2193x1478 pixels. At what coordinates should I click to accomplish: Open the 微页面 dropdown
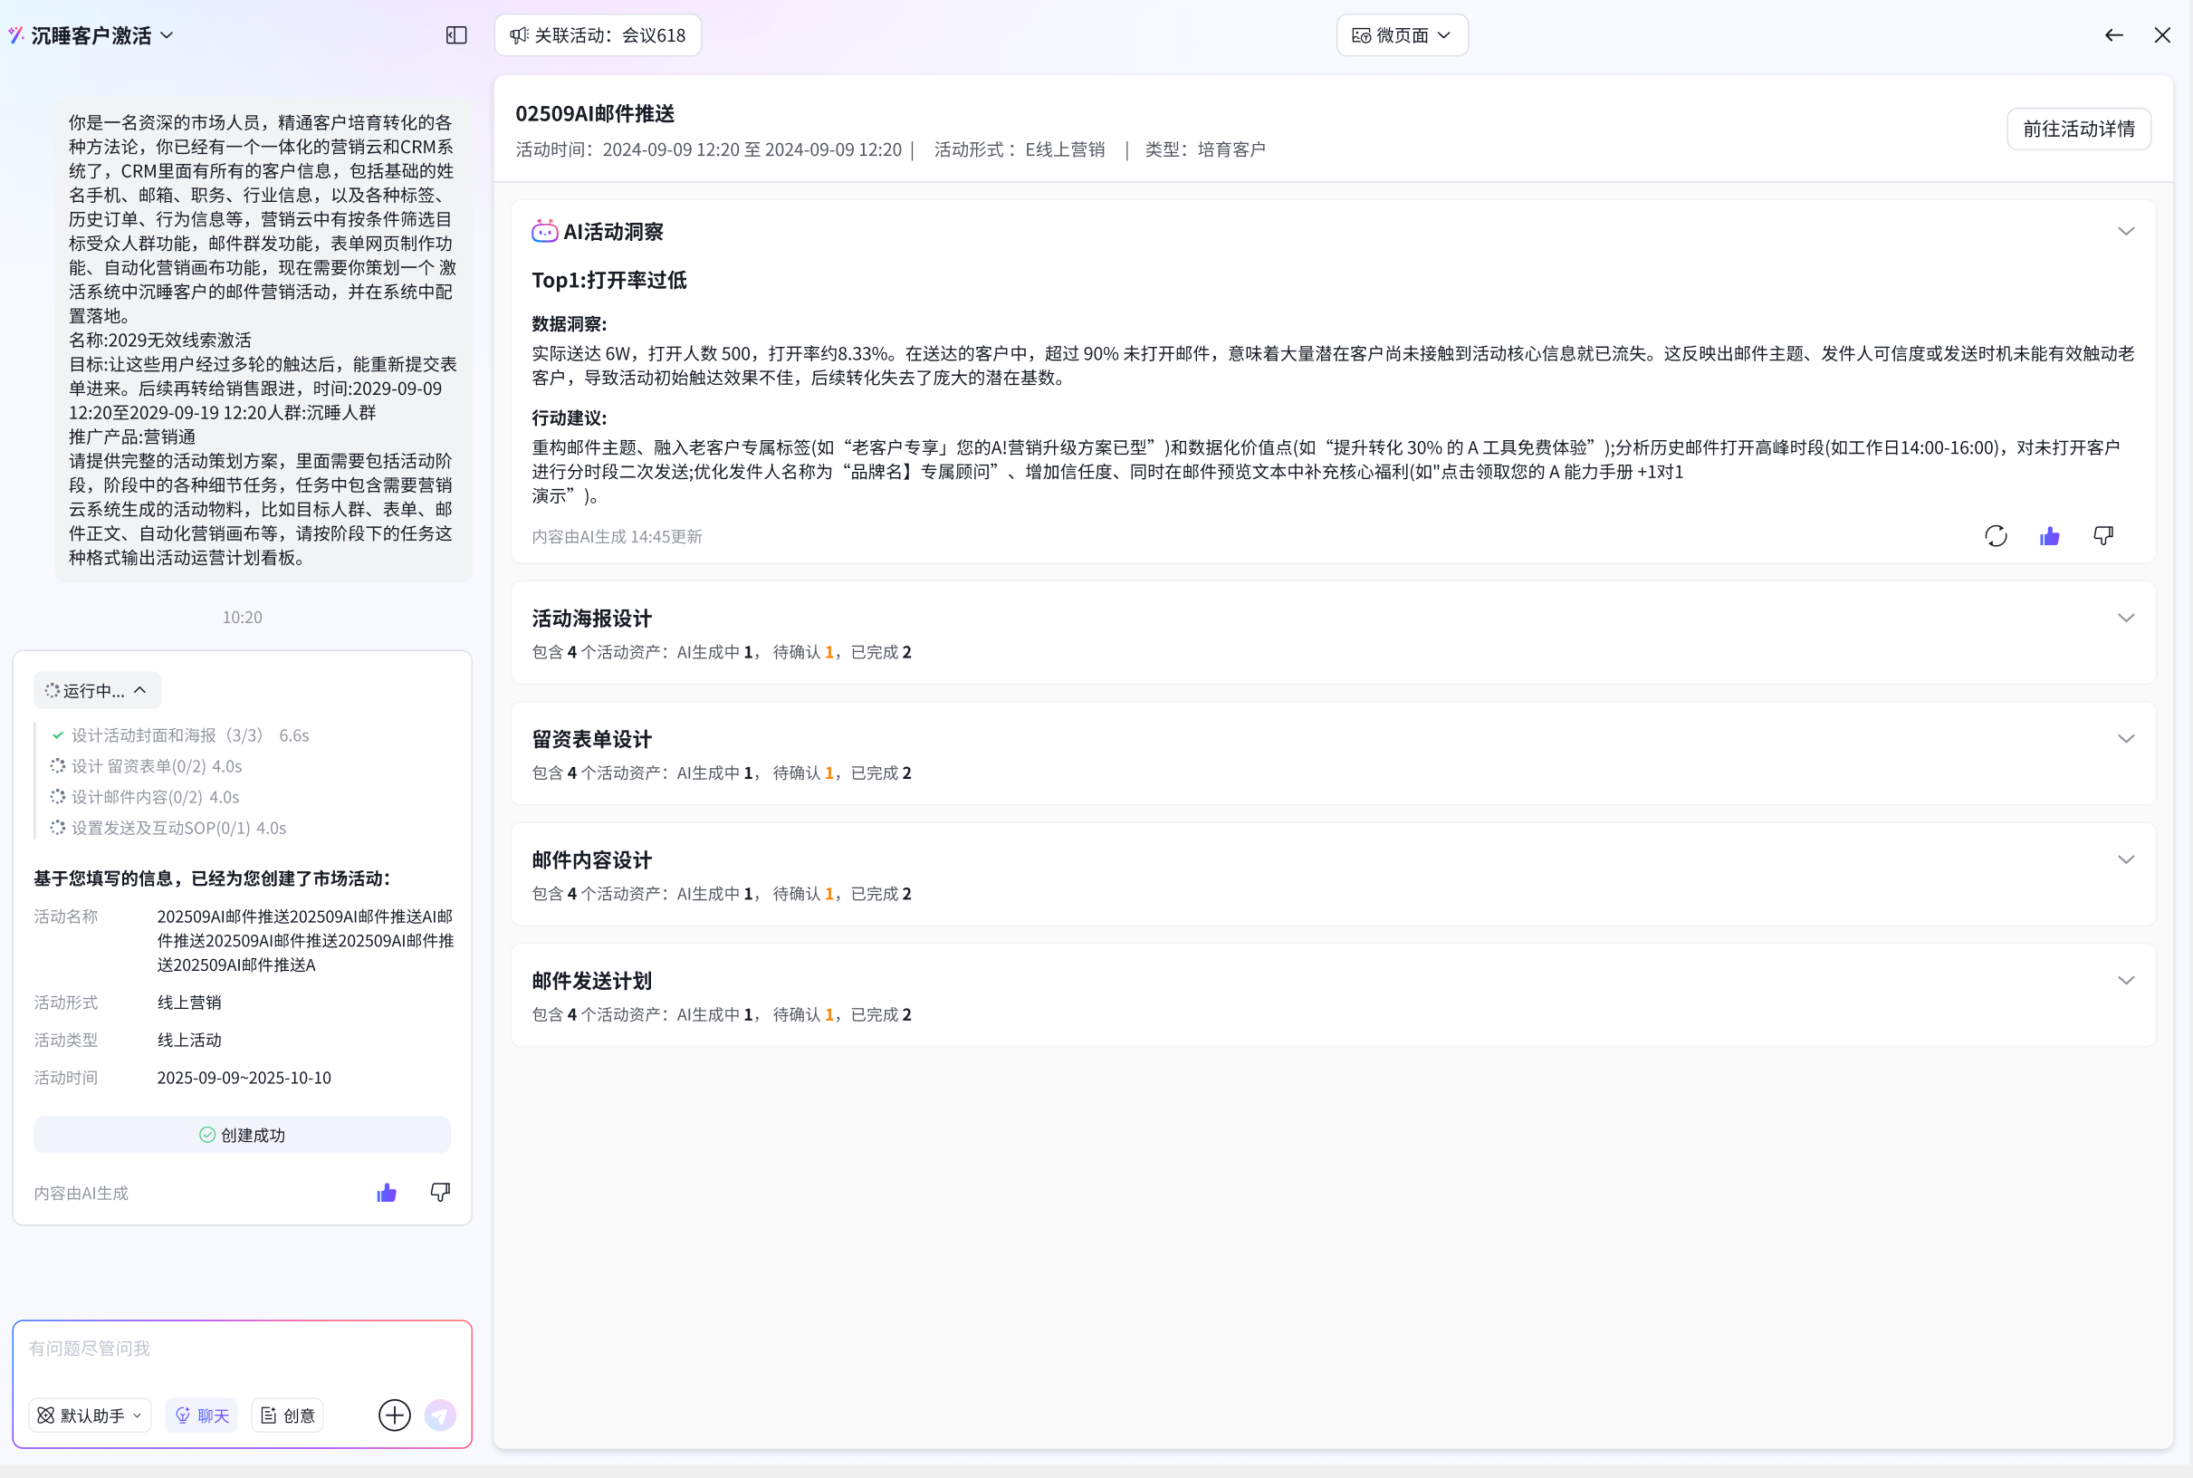click(1402, 35)
